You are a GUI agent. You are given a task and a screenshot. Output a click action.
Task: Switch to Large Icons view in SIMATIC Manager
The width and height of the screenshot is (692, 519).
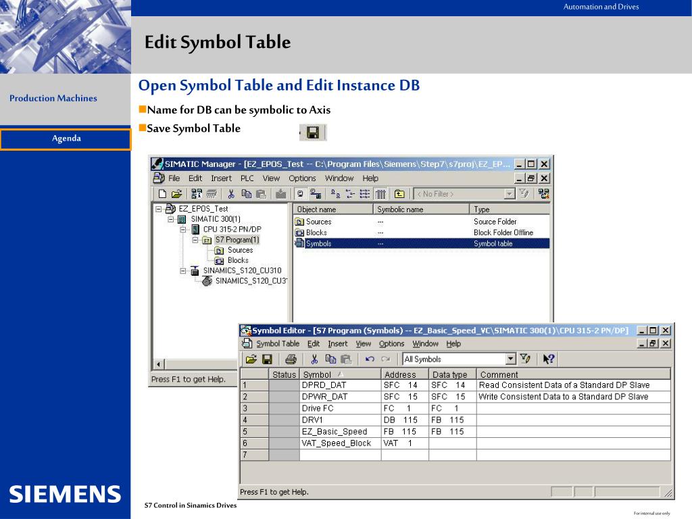335,194
